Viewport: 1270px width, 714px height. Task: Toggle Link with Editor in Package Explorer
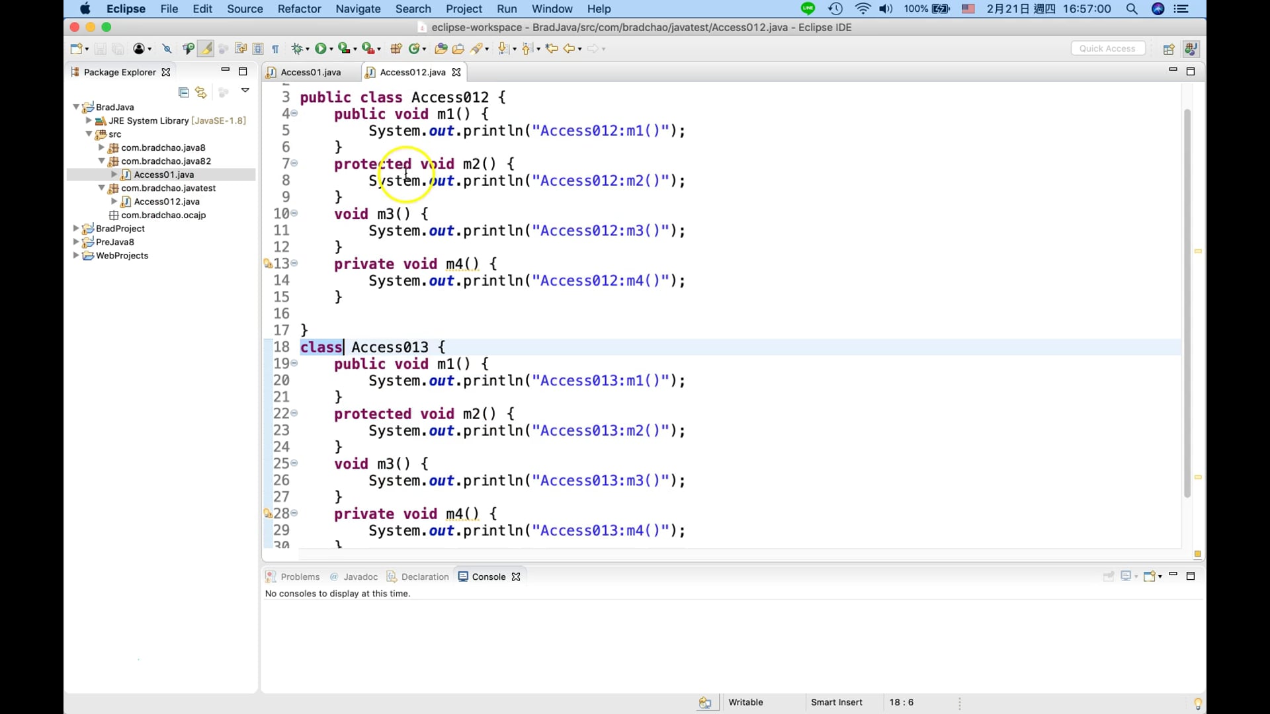201,92
